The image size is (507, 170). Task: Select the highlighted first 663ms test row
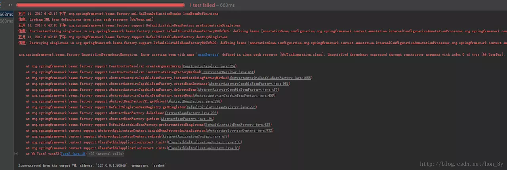tap(7, 15)
